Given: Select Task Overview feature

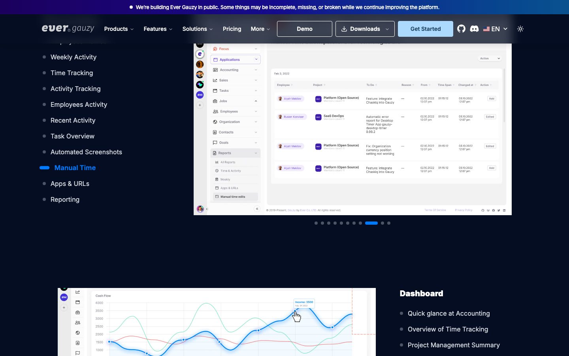Looking at the screenshot, I should [73, 136].
